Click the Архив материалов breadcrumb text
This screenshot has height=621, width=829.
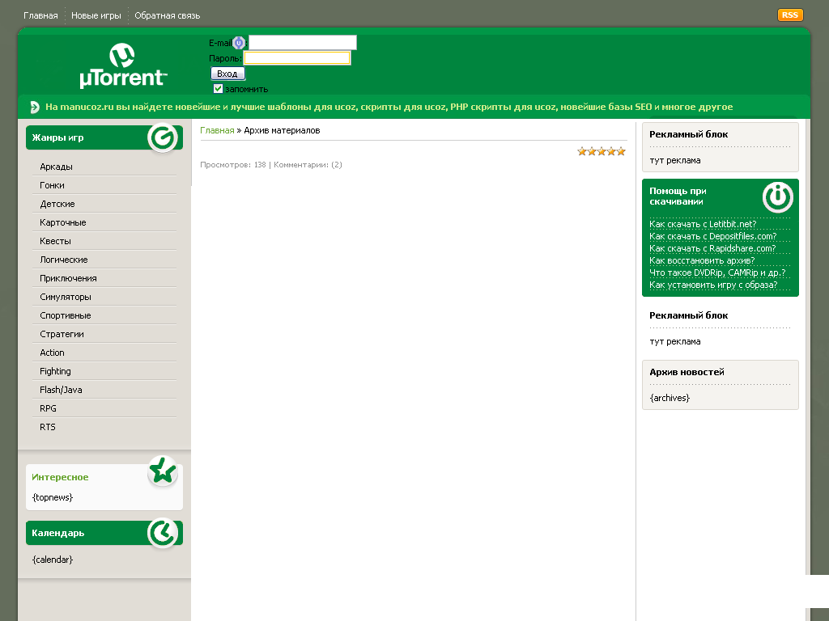coord(282,130)
